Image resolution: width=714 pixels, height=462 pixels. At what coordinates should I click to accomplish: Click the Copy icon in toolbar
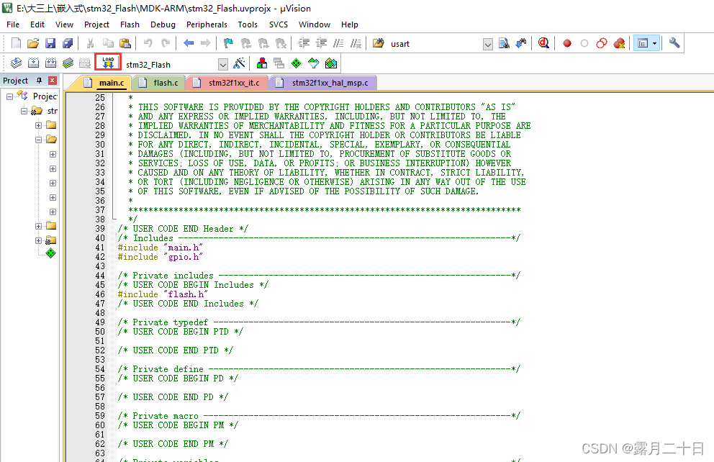[108, 43]
